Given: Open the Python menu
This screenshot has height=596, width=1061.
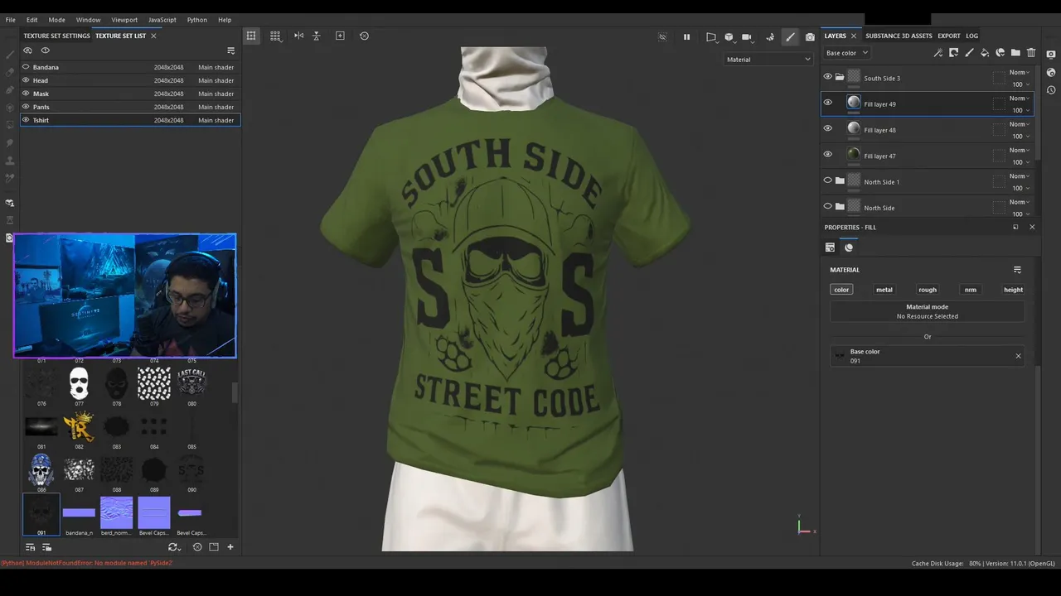Looking at the screenshot, I should [x=197, y=20].
